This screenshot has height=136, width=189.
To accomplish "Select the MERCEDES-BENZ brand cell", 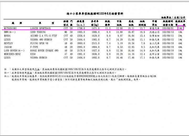I will [12, 54].
